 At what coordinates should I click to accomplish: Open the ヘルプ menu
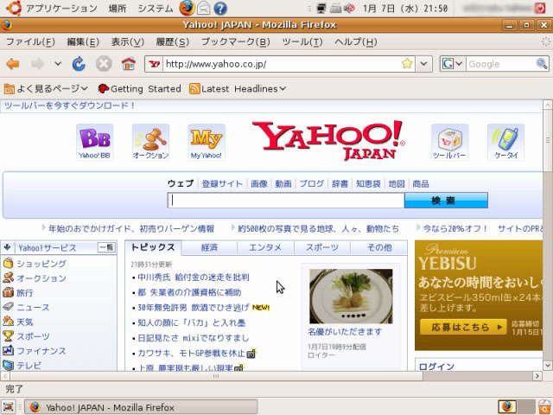coord(355,42)
